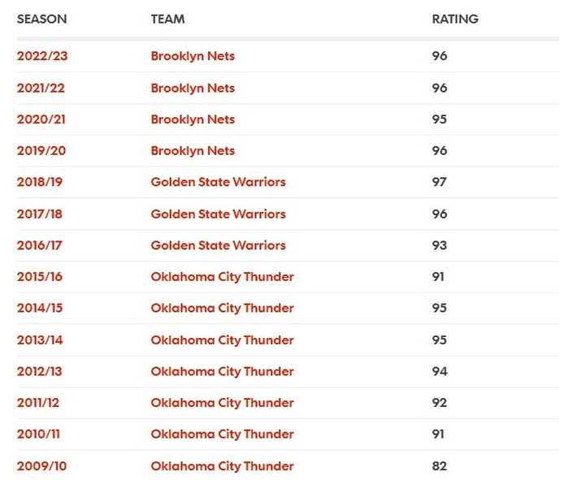This screenshot has width=569, height=480.
Task: Click the TEAM column header
Action: (x=167, y=19)
